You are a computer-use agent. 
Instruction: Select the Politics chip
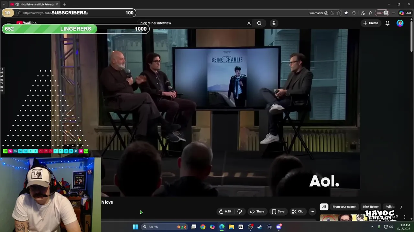tap(390, 207)
